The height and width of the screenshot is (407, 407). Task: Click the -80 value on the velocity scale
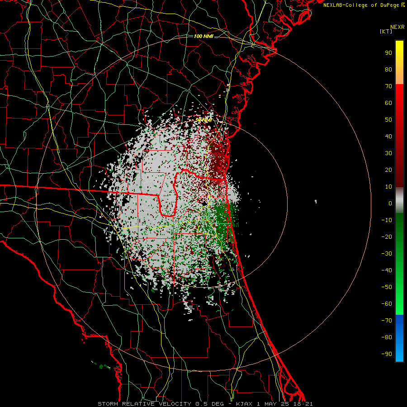pos(387,337)
